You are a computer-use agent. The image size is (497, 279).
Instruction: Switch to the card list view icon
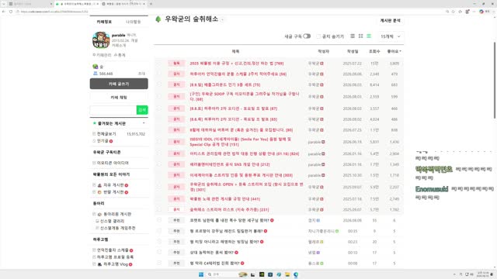tap(353, 36)
